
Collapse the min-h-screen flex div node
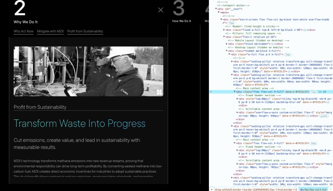pos(221,19)
